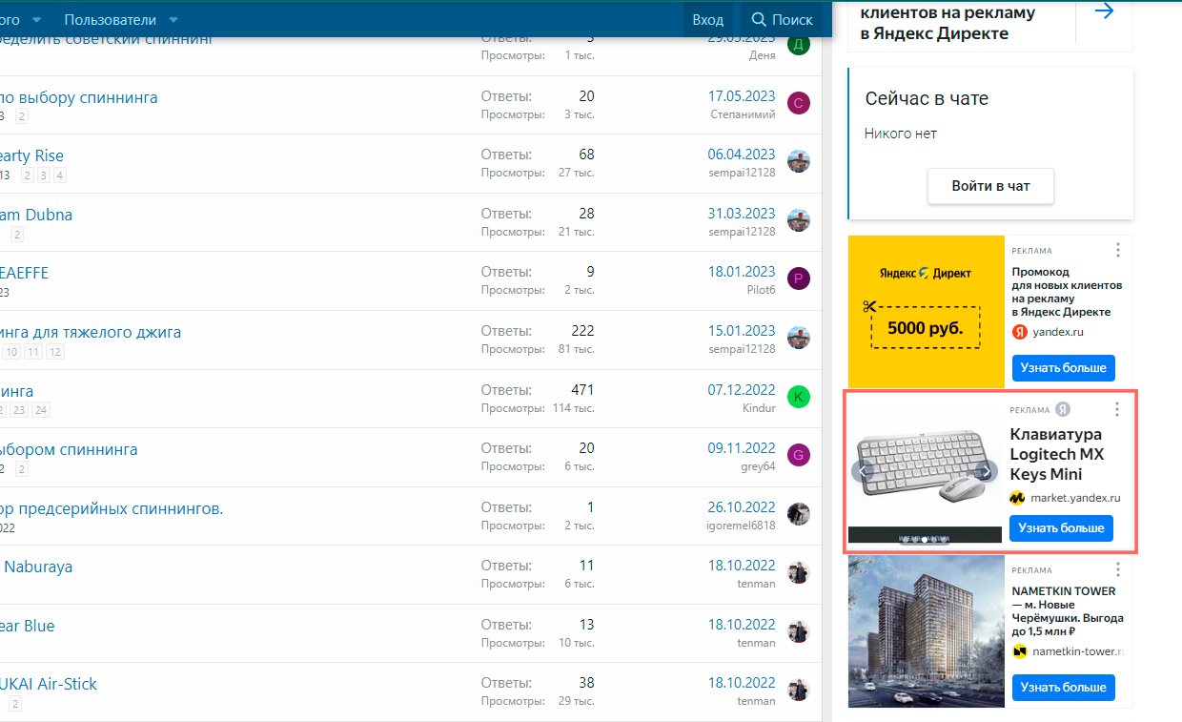Show next slide in keyboard ad carousel
Image resolution: width=1182 pixels, height=722 pixels.
(x=988, y=471)
